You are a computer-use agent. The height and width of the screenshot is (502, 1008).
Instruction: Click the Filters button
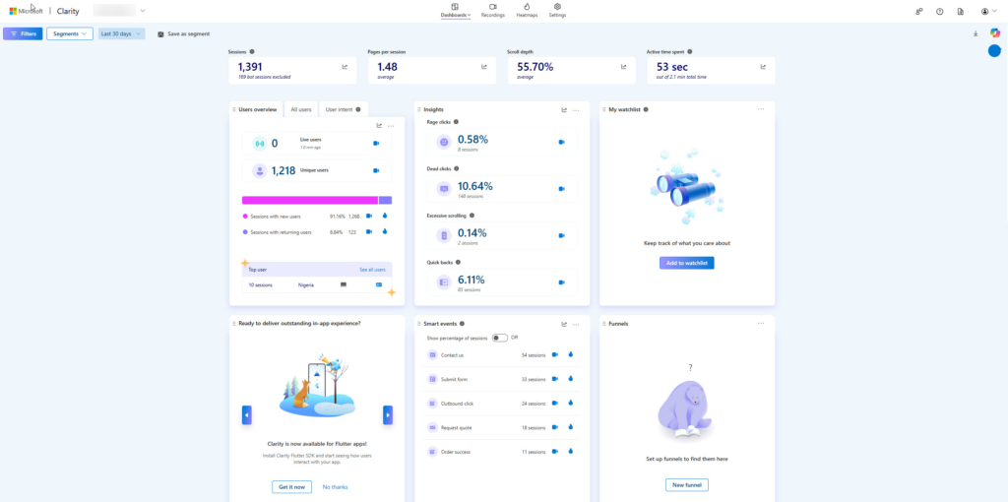[24, 33]
